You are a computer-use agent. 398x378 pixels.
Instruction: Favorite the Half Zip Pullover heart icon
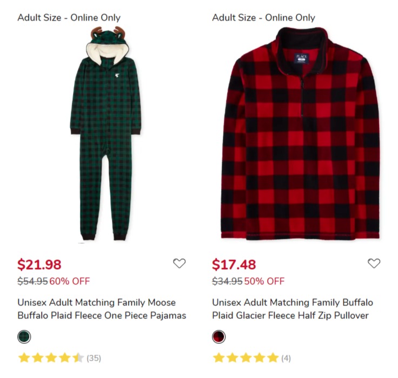[x=374, y=263]
